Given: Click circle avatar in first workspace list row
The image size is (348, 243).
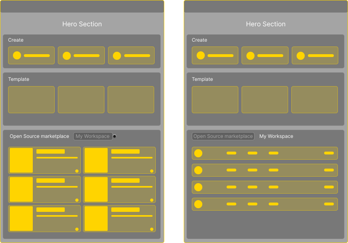Looking at the screenshot, I should pos(198,153).
